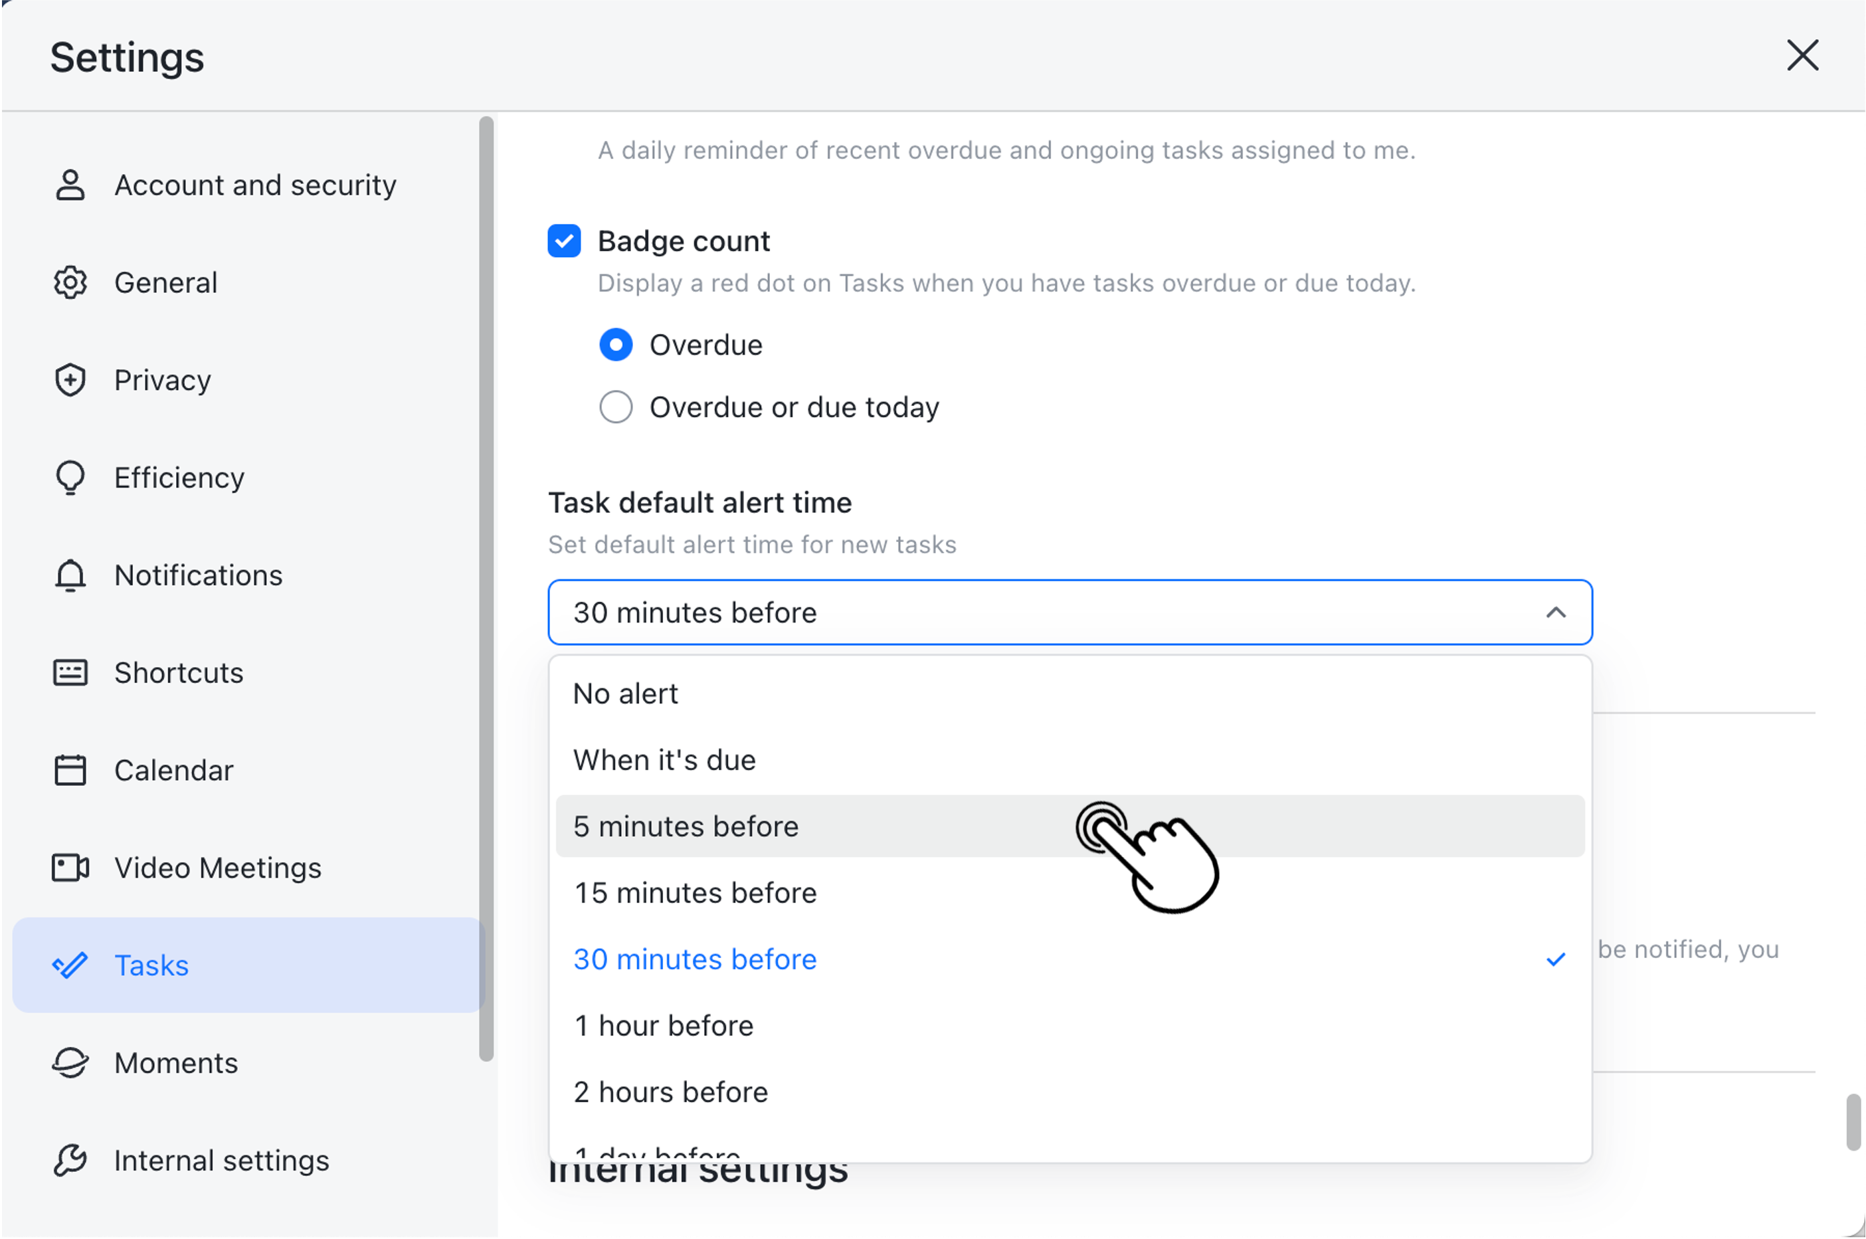Close the Settings dialog
The height and width of the screenshot is (1239, 1866).
point(1802,56)
